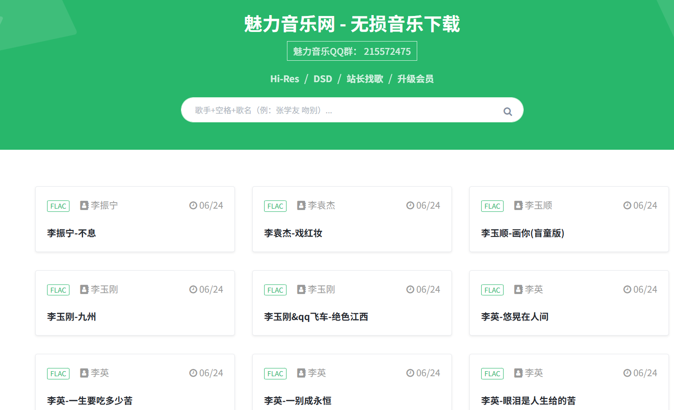Click the search magnifier icon
The width and height of the screenshot is (674, 410).
pyautogui.click(x=507, y=111)
